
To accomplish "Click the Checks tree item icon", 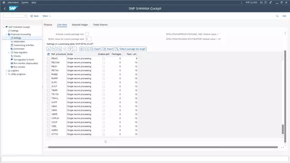I will pos(12,56).
